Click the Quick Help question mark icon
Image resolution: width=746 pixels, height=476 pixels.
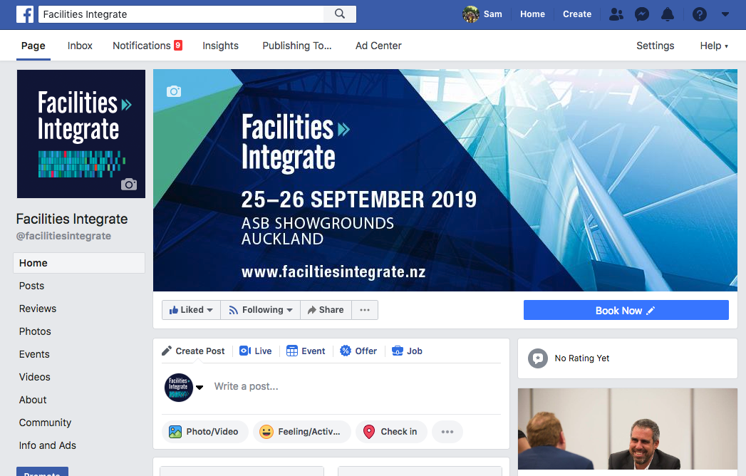699,14
